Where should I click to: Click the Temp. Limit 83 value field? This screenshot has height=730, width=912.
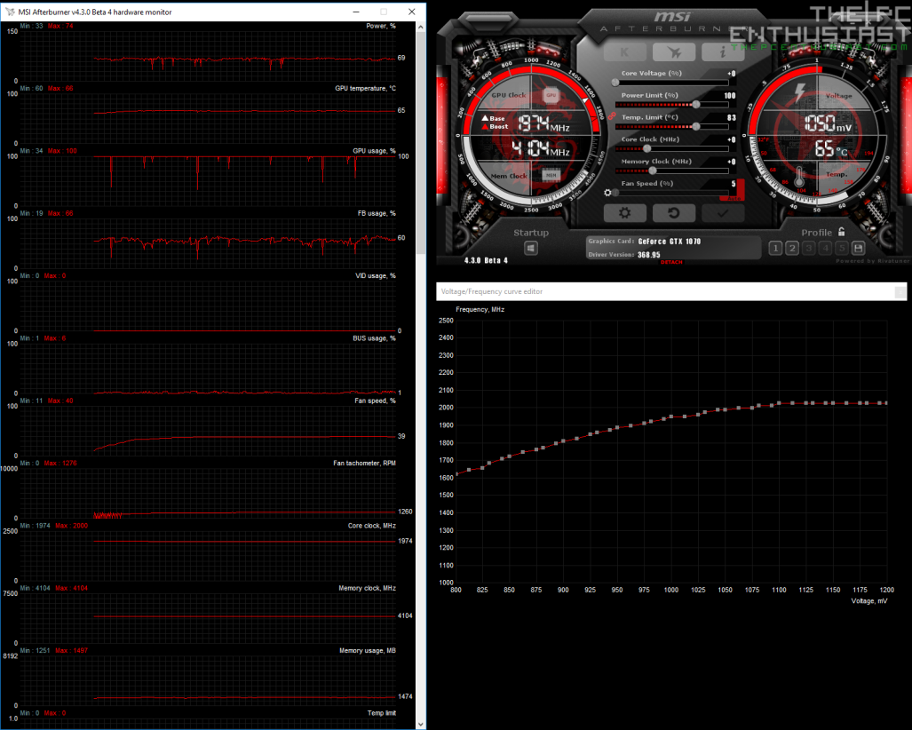[732, 118]
